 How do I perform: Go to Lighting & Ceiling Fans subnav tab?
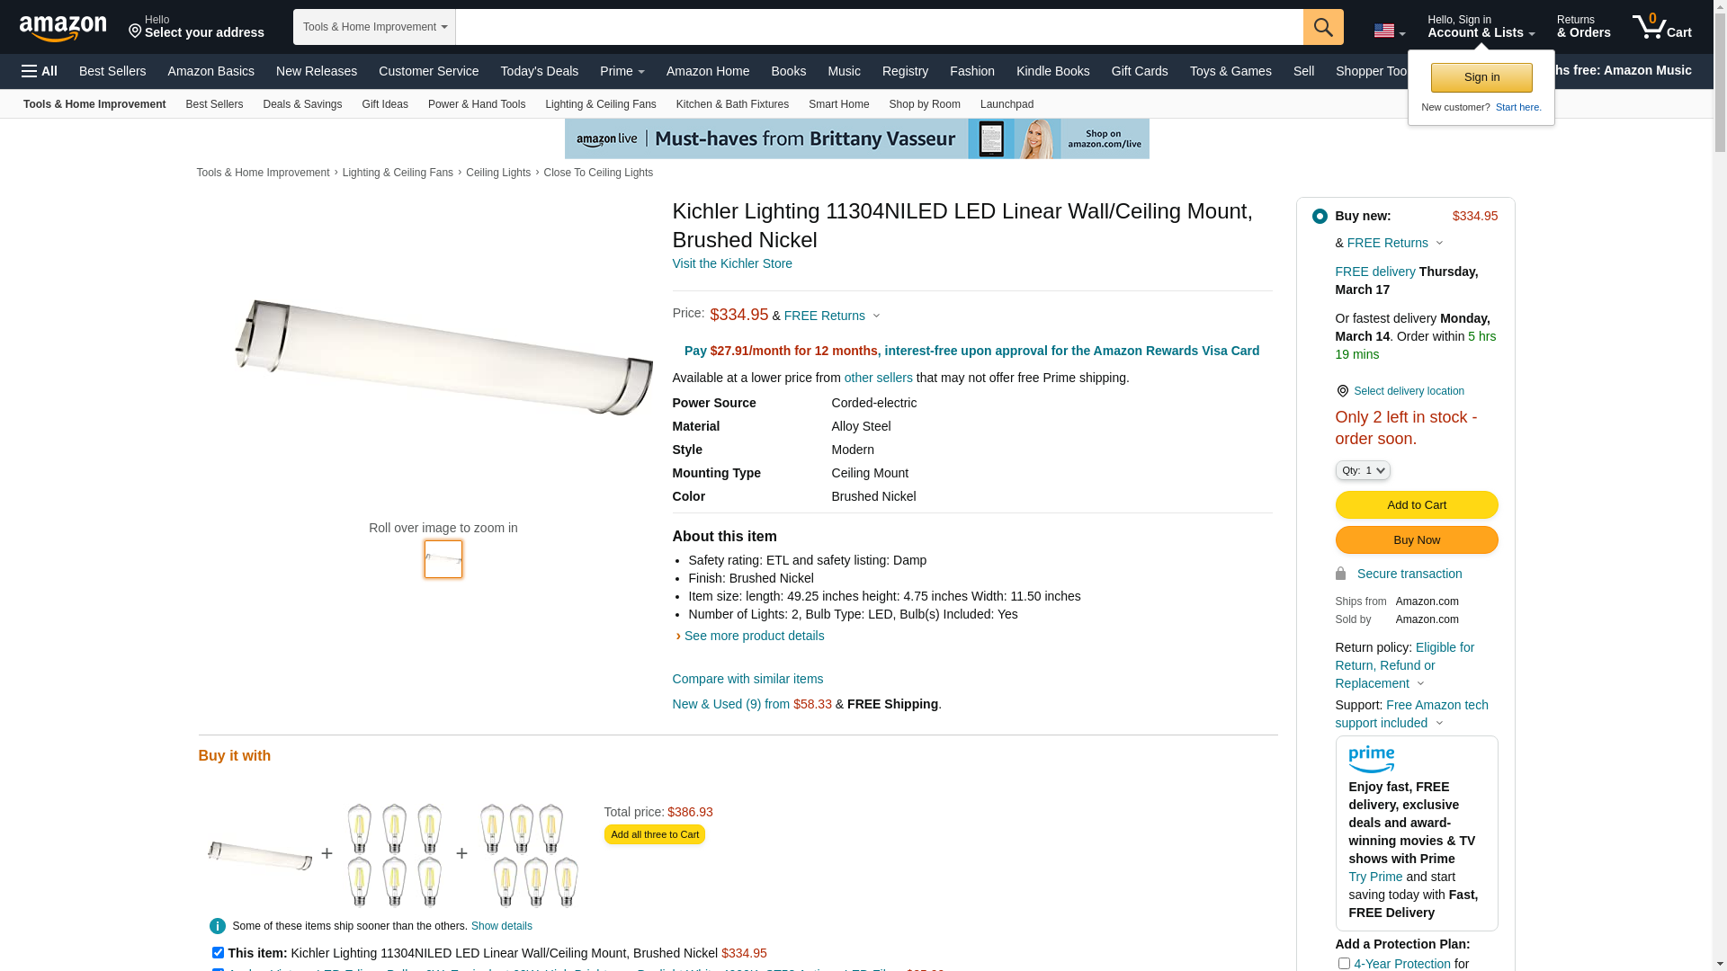point(600,104)
